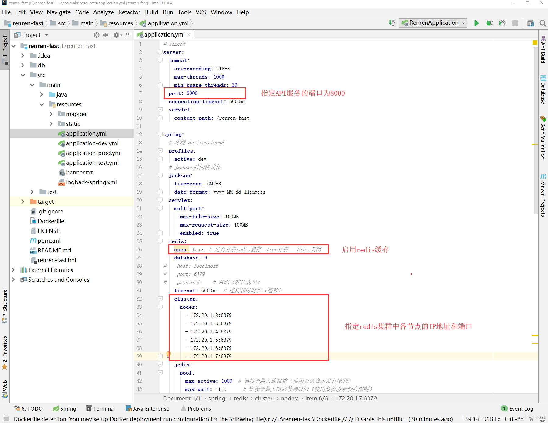Close the application.yml editor tab
This screenshot has width=548, height=423.
point(189,35)
